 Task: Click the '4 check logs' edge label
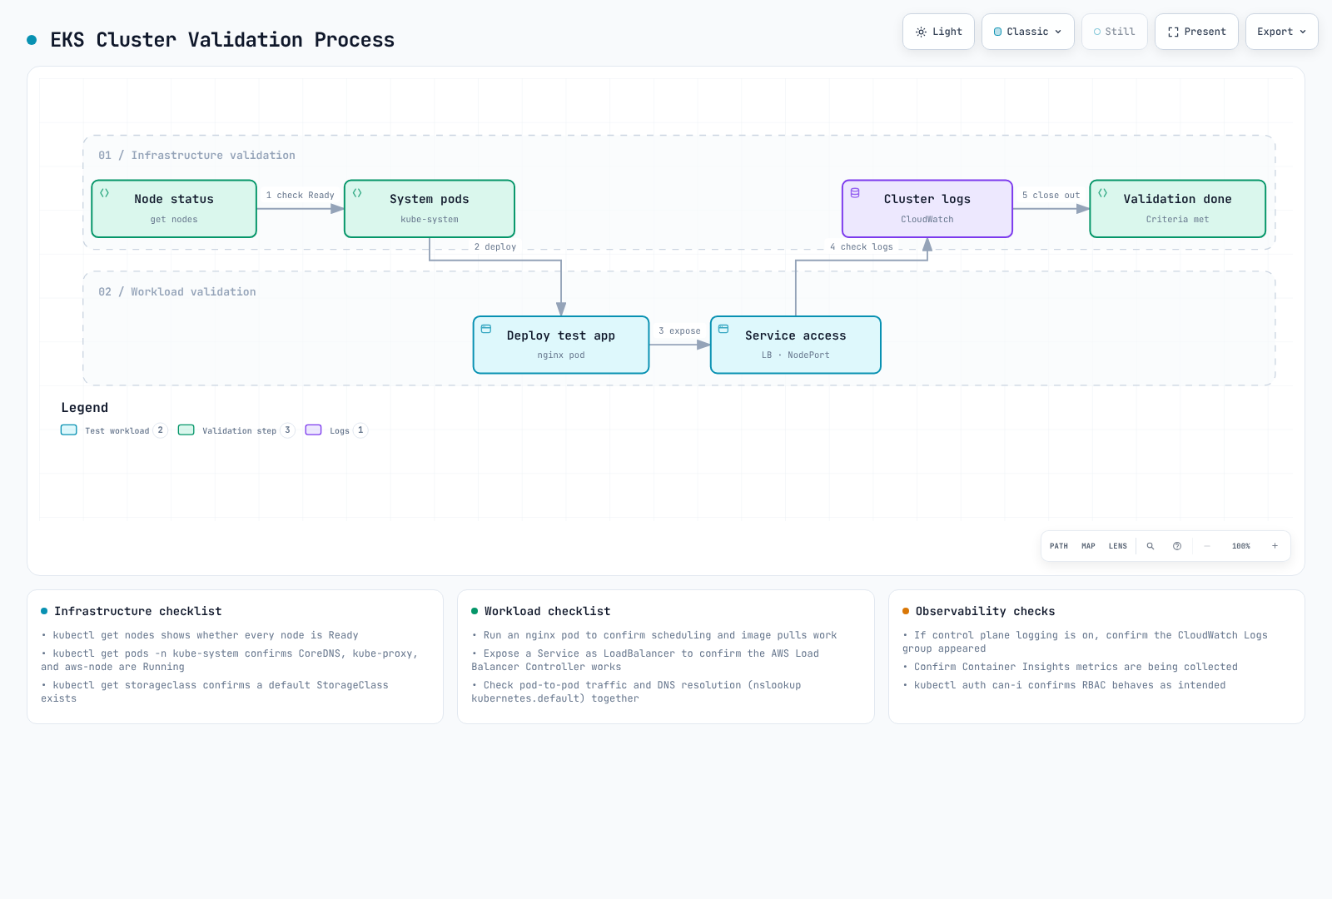tap(862, 247)
